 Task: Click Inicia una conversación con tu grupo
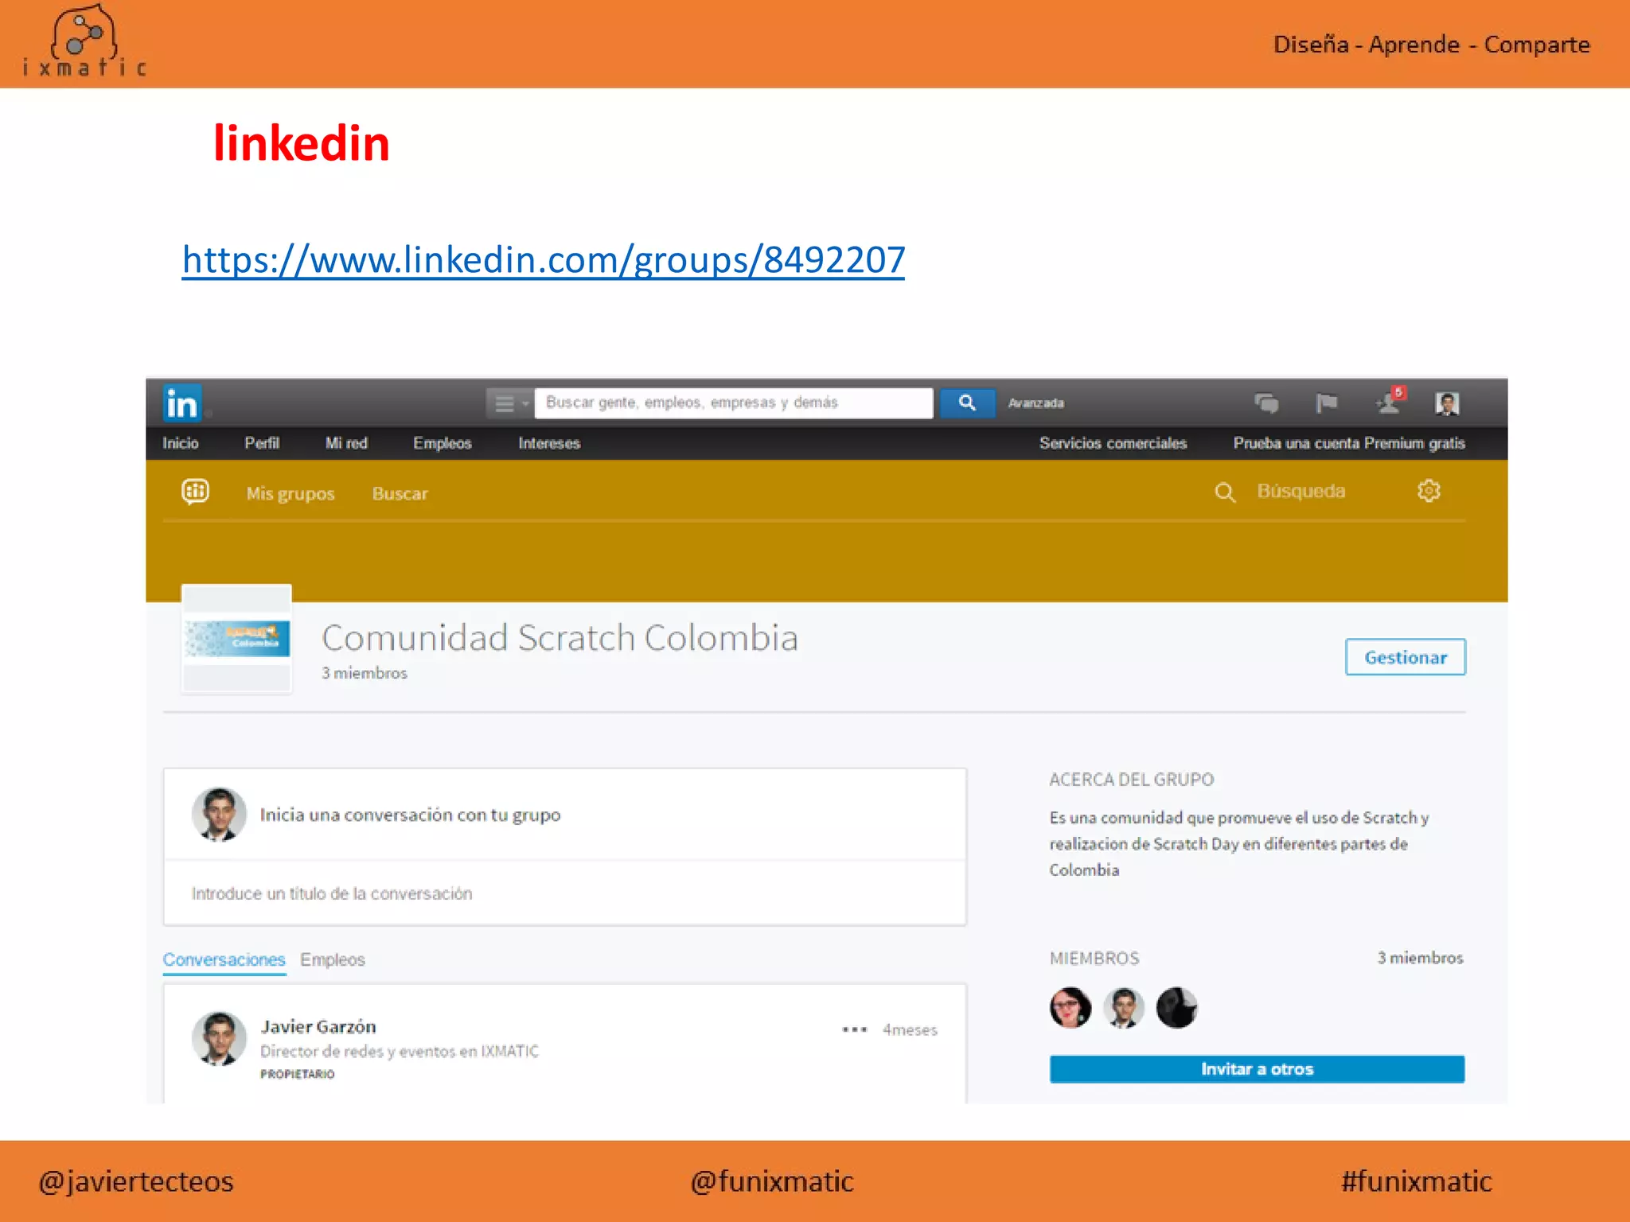[411, 815]
